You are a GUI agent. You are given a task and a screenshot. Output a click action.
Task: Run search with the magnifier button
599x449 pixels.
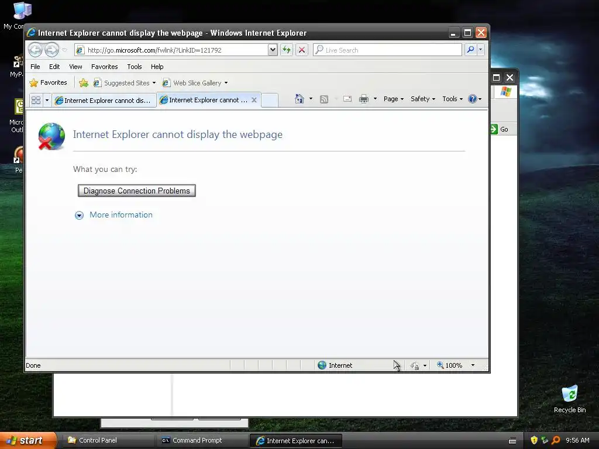471,50
